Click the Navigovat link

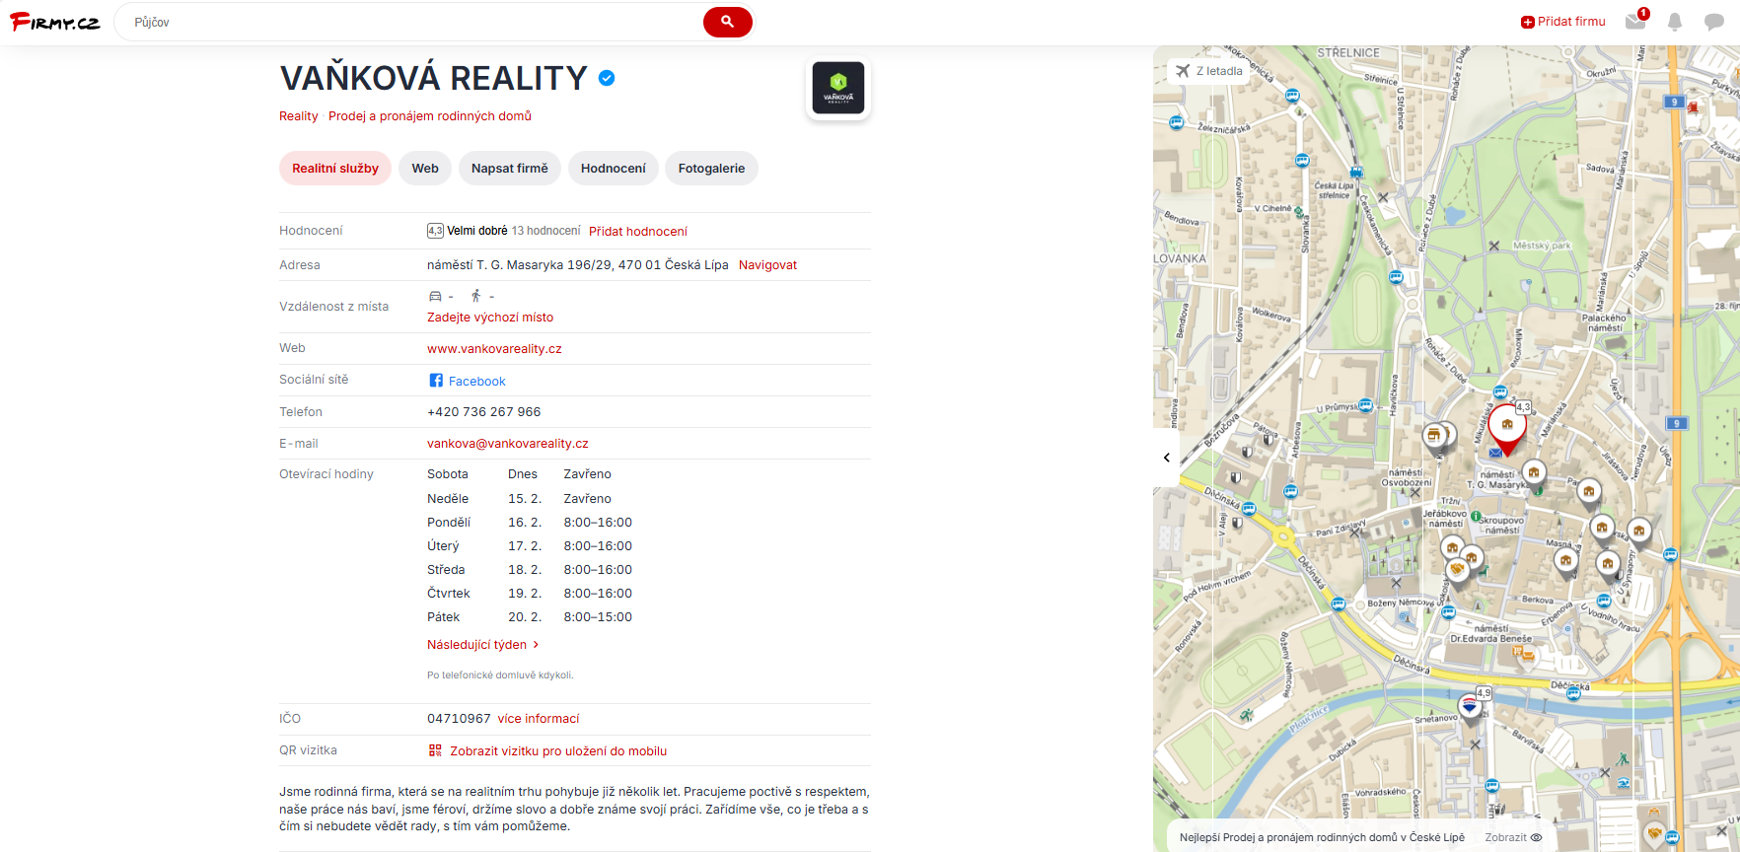pos(767,265)
